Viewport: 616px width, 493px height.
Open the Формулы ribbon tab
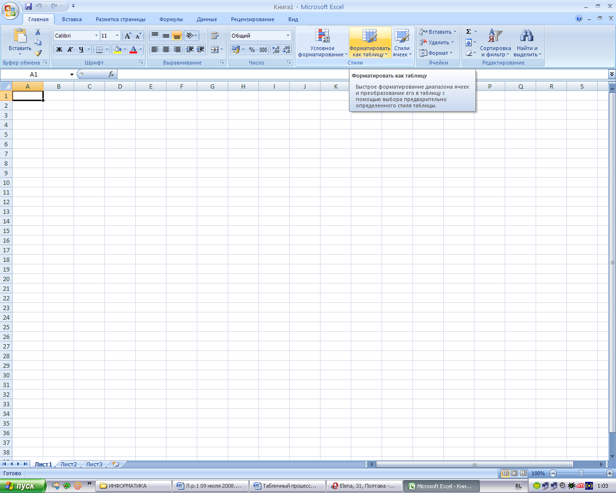tap(171, 19)
